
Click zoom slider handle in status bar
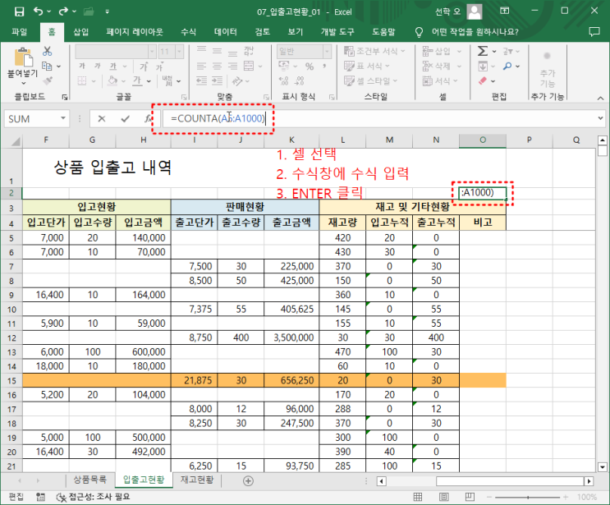528,498
